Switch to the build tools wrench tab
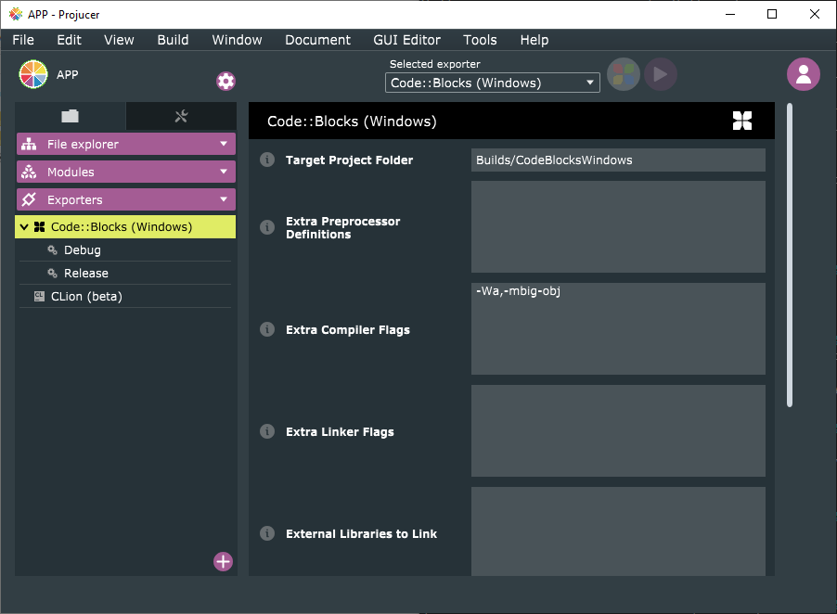The image size is (837, 614). point(182,116)
